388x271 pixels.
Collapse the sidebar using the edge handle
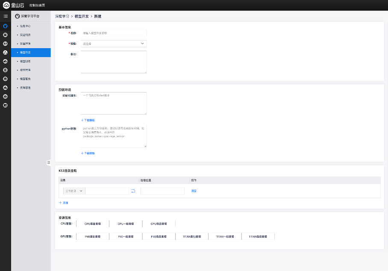click(49, 162)
